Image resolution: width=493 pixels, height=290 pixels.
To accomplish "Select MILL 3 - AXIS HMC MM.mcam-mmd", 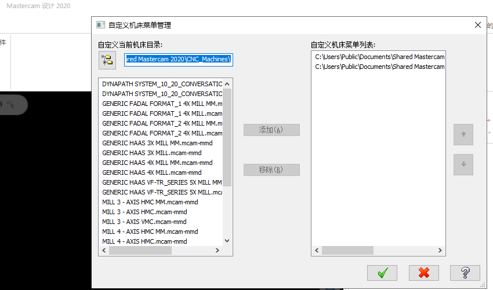I will click(x=150, y=202).
